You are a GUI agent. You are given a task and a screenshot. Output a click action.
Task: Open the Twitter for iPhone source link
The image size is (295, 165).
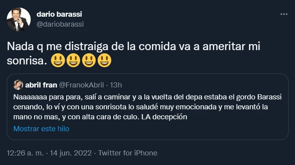coord(128,153)
